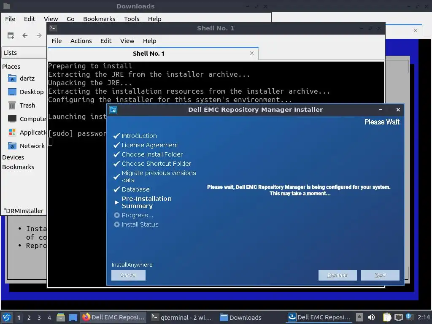Open the terminal Actions menu
432x324 pixels.
(81, 41)
